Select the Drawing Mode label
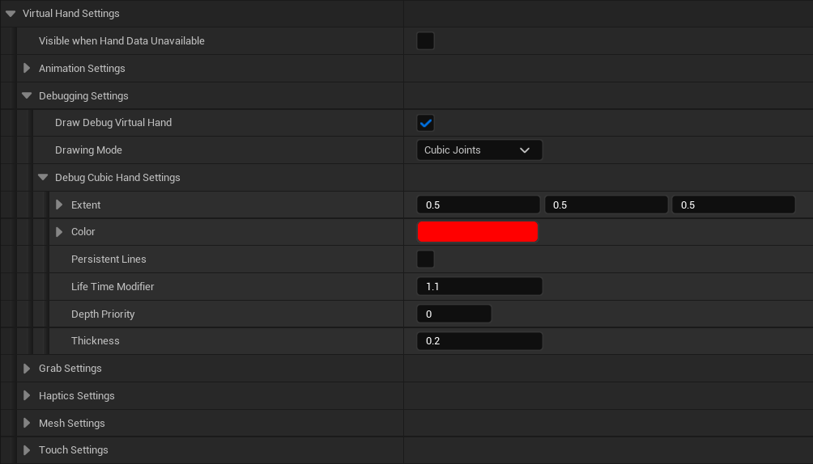This screenshot has height=464, width=813. [x=88, y=150]
